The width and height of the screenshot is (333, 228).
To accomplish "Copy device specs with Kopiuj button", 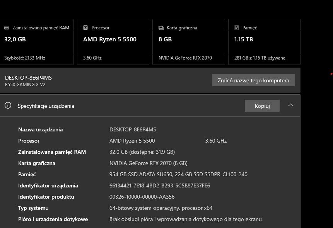I will pyautogui.click(x=262, y=106).
